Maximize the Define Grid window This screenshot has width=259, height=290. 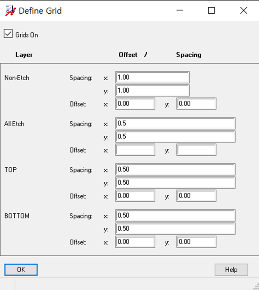pyautogui.click(x=211, y=11)
